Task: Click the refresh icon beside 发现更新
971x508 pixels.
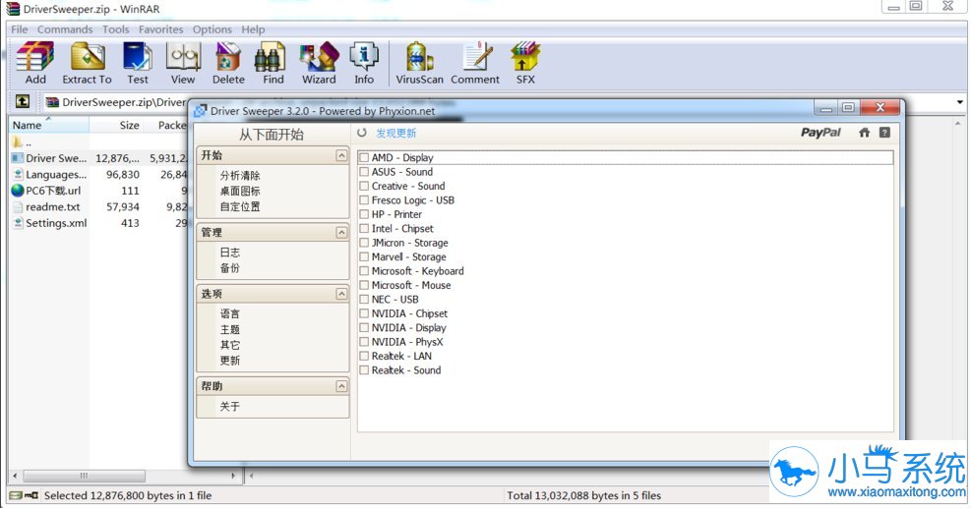Action: [x=362, y=133]
